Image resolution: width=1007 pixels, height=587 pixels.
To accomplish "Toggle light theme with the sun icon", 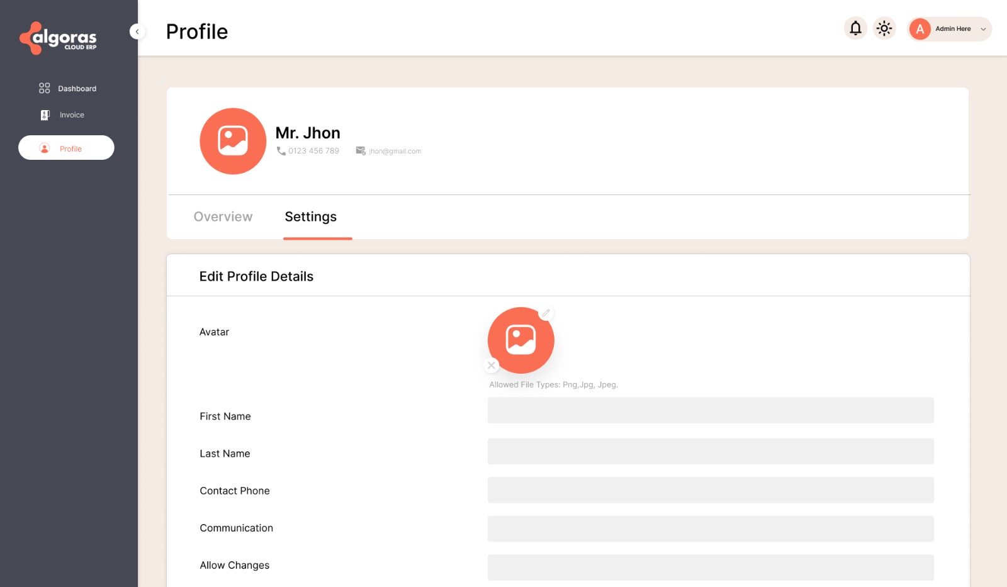I will tap(884, 28).
